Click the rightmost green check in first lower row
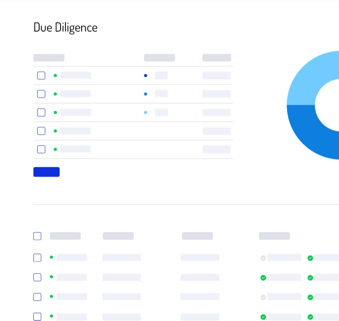Image resolution: width=339 pixels, height=321 pixels. pyautogui.click(x=310, y=258)
